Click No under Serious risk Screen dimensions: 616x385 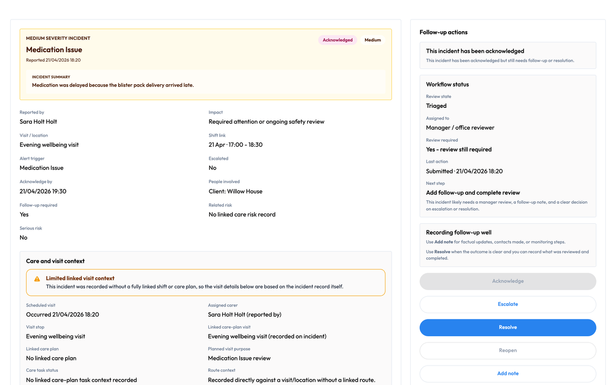click(x=24, y=238)
